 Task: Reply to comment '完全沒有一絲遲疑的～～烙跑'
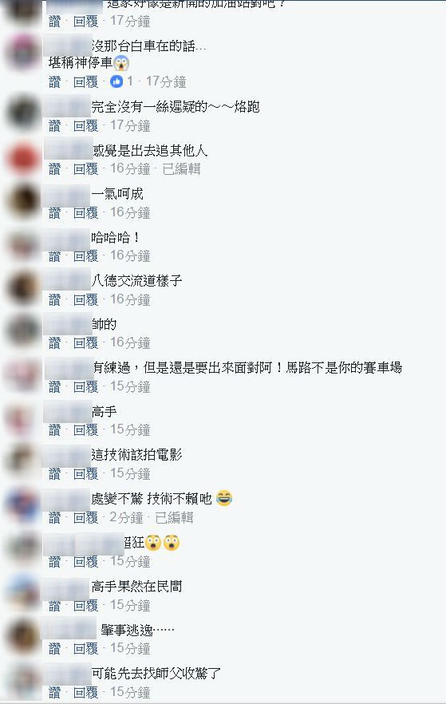[85, 125]
